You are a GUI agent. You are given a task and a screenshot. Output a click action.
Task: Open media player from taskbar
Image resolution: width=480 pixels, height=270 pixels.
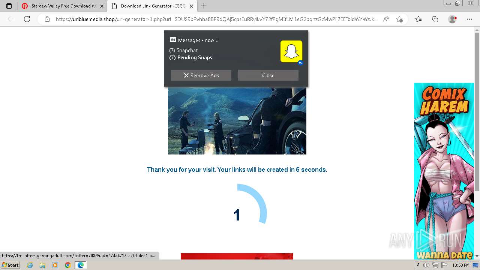[x=55, y=265]
